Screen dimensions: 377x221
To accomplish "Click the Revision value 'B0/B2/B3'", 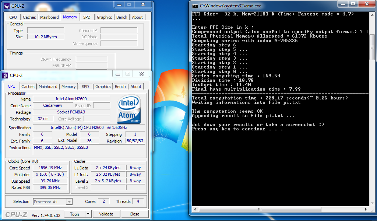I will pos(135,141).
